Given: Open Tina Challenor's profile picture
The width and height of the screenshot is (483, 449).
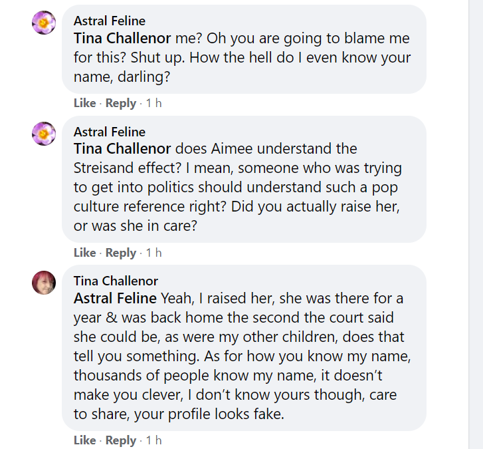Looking at the screenshot, I should (44, 283).
